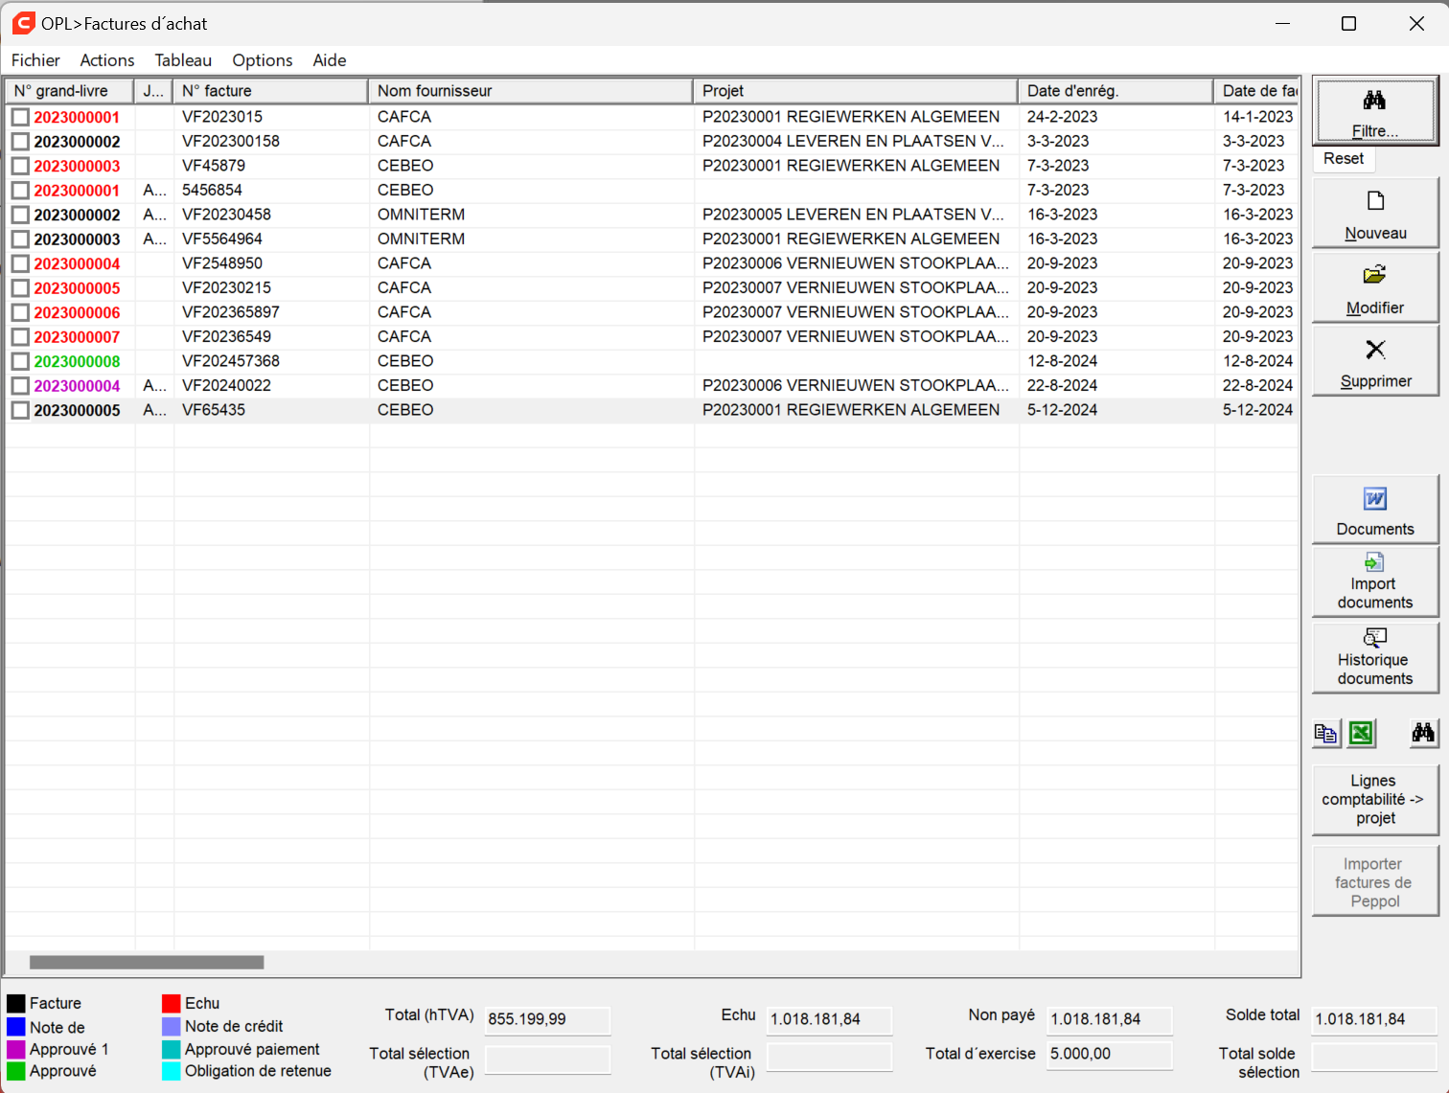Image resolution: width=1449 pixels, height=1093 pixels.
Task: Click the Solde total amount field
Action: pyautogui.click(x=1374, y=1019)
